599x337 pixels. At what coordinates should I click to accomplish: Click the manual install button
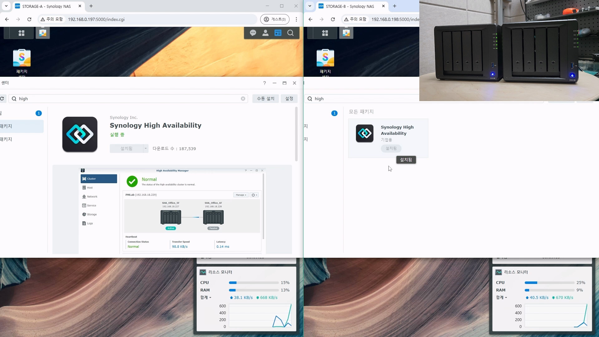pos(265,99)
